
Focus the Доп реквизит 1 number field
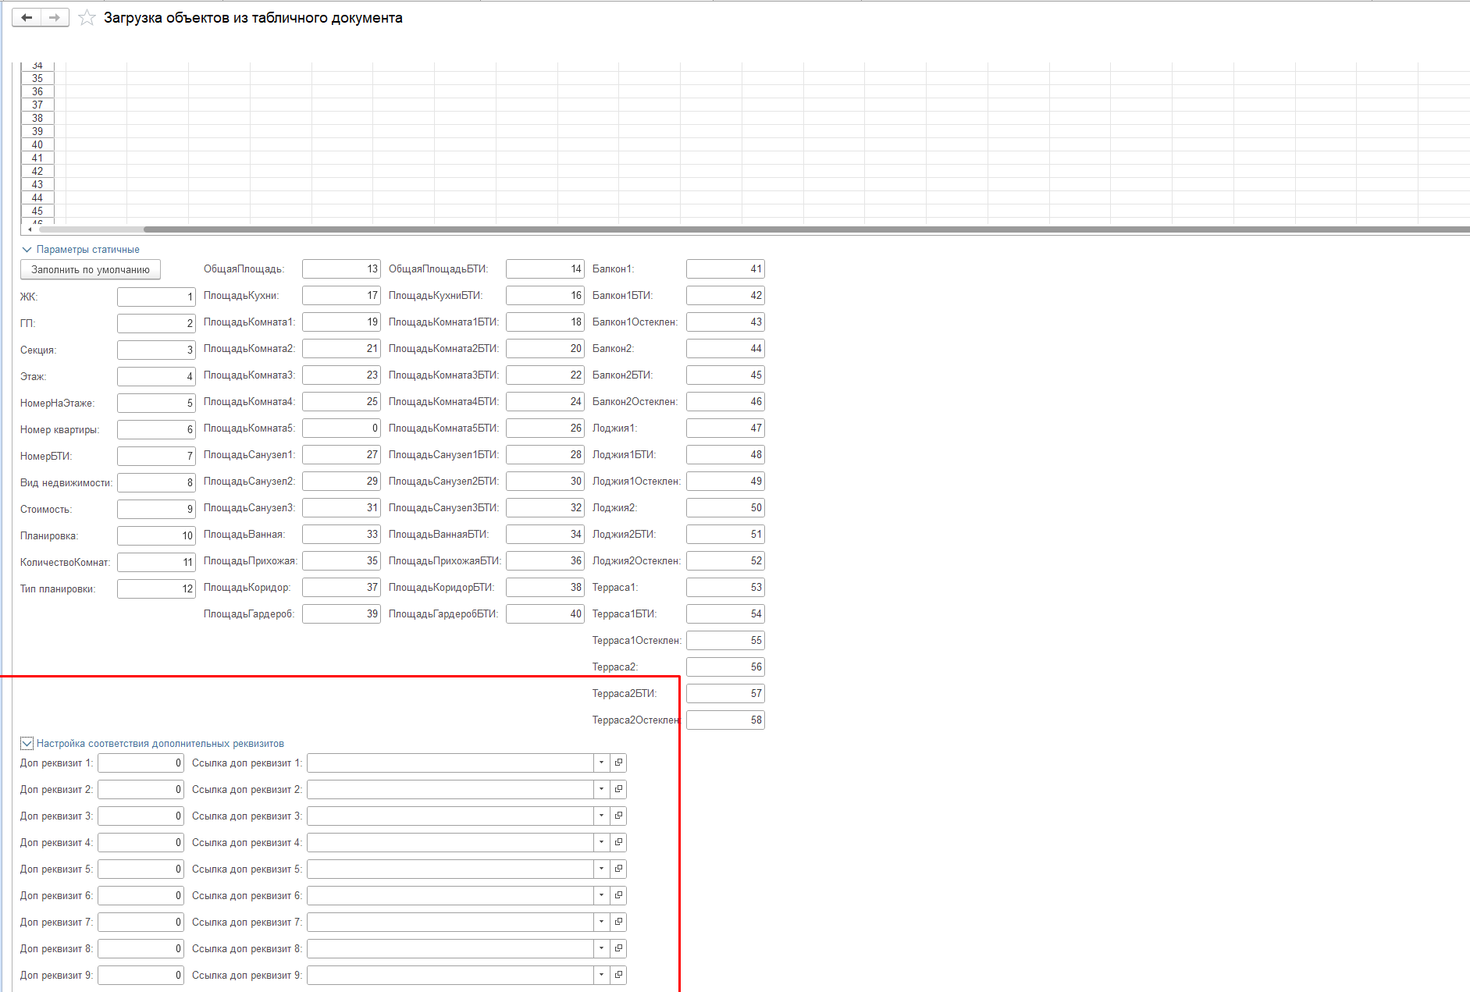(x=141, y=763)
